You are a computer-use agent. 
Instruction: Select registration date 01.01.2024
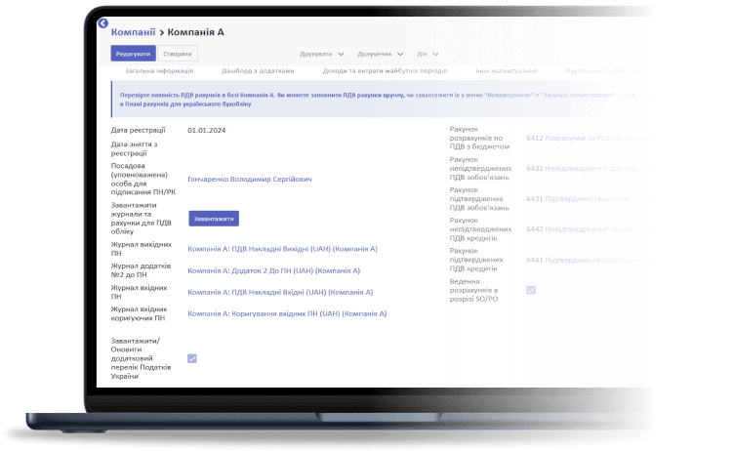pyautogui.click(x=207, y=131)
